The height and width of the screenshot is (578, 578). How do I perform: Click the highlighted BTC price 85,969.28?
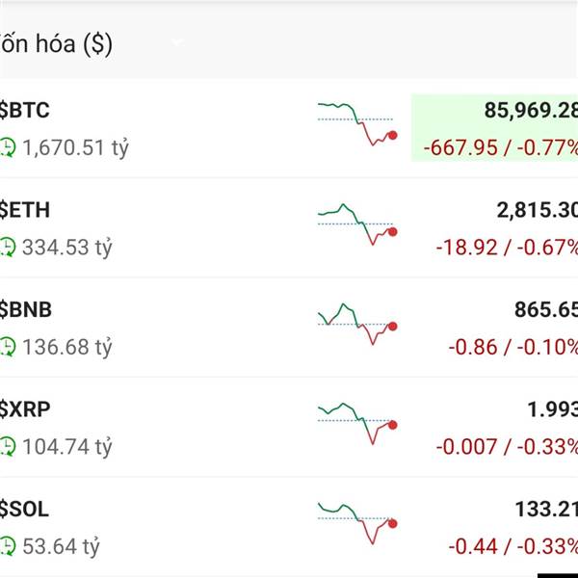coord(531,111)
